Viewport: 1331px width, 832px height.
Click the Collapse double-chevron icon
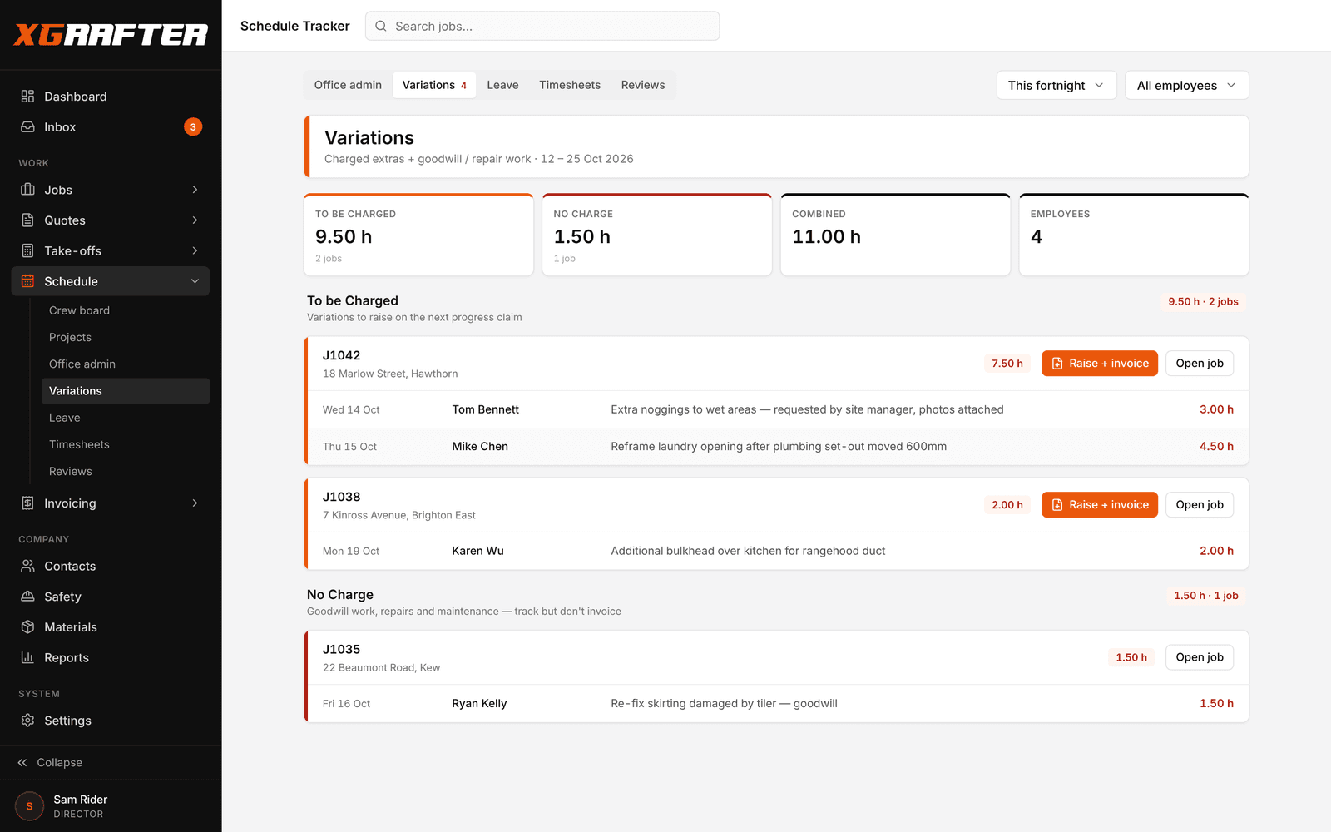[x=22, y=763]
